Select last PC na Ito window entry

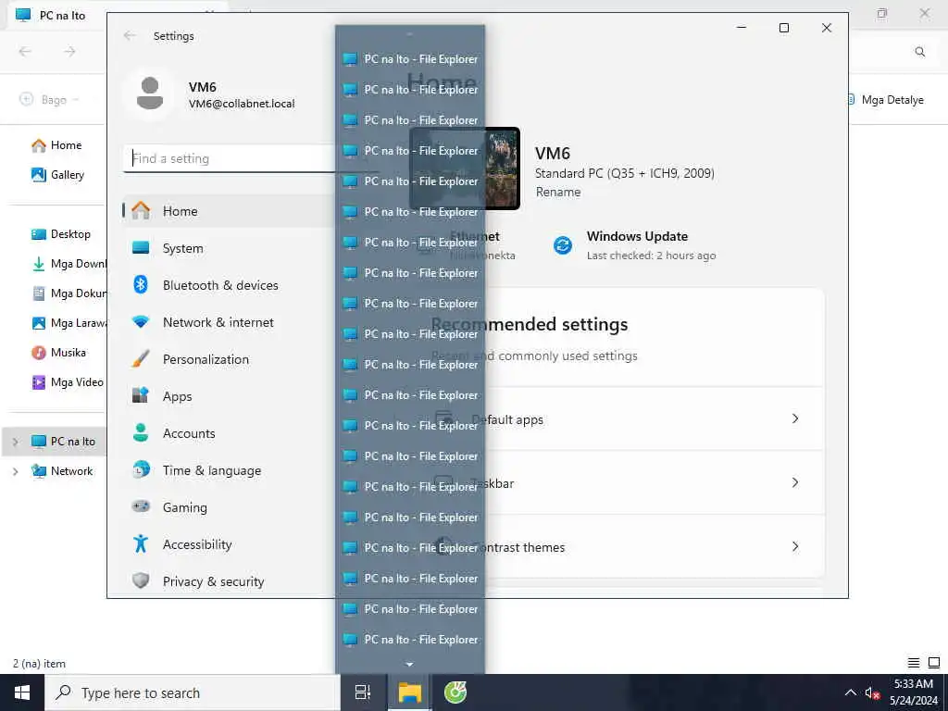(410, 640)
